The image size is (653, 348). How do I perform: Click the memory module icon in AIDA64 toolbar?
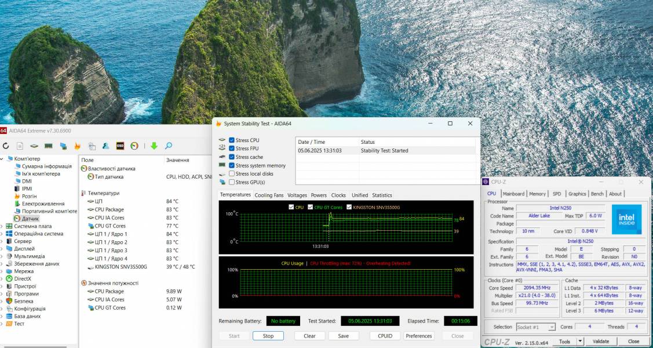(48, 146)
